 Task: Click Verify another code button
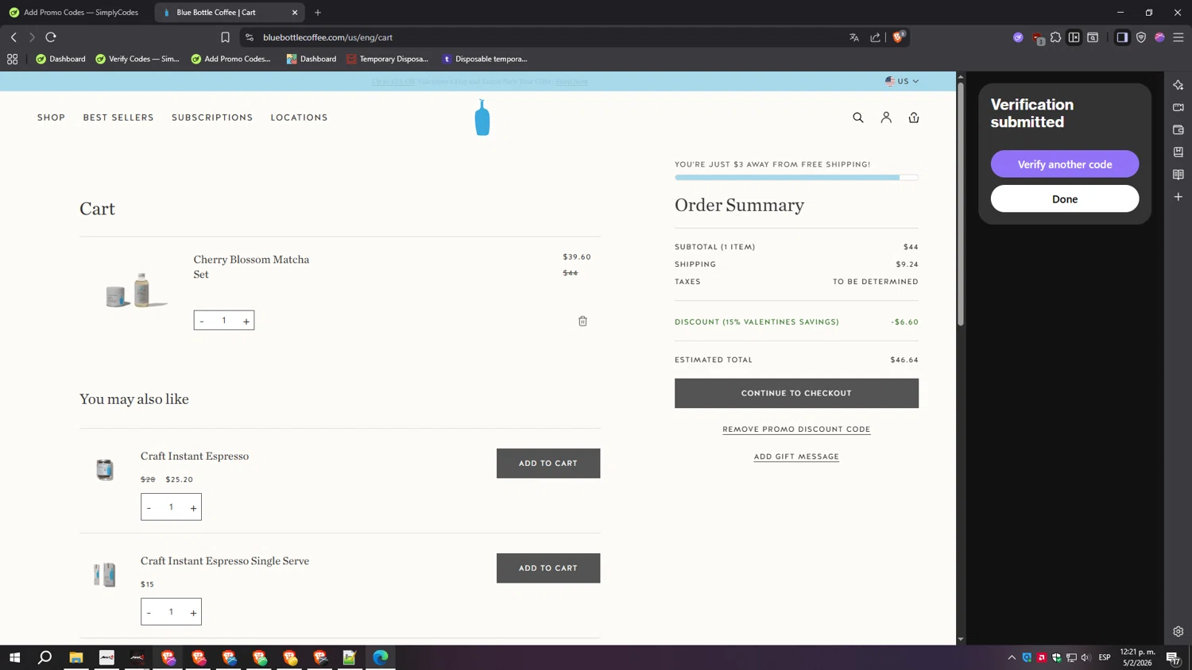1065,164
